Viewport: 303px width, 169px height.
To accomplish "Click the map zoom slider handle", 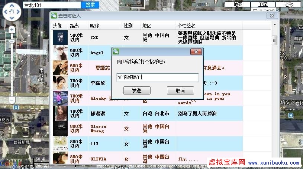I will pos(12,41).
